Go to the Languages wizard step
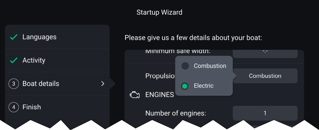The height and width of the screenshot is (130, 319). (39, 37)
